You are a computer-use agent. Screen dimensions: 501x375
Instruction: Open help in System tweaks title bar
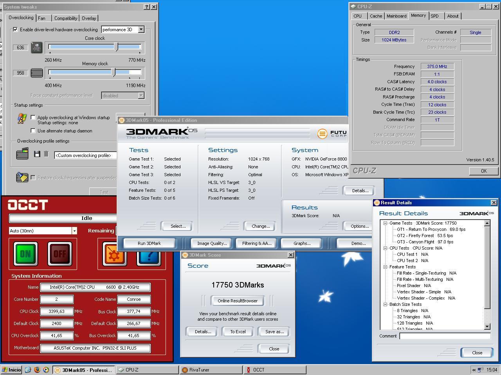click(147, 7)
